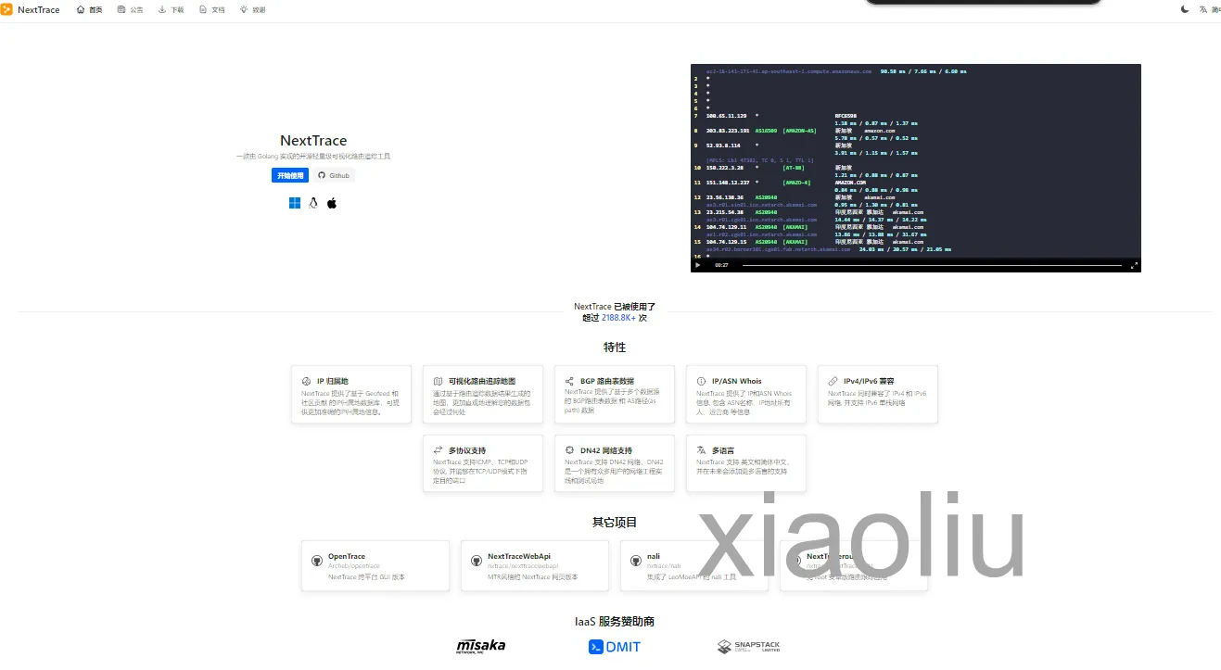Click the IPv4/IPv6 兼容 link icon
This screenshot has width=1221, height=670.
click(x=833, y=381)
